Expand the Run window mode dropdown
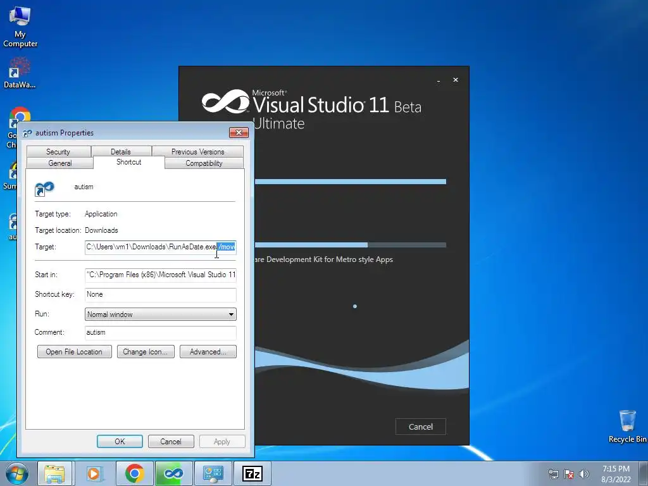This screenshot has width=648, height=486. (160, 314)
